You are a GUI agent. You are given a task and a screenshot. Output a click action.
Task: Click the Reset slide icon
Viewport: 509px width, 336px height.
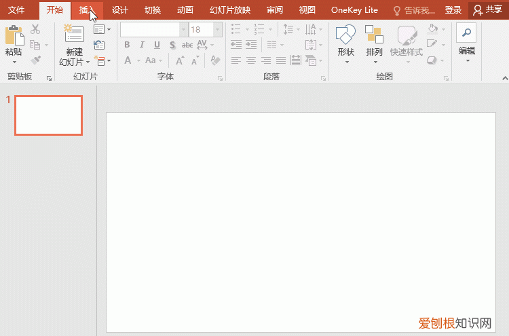[100, 45]
